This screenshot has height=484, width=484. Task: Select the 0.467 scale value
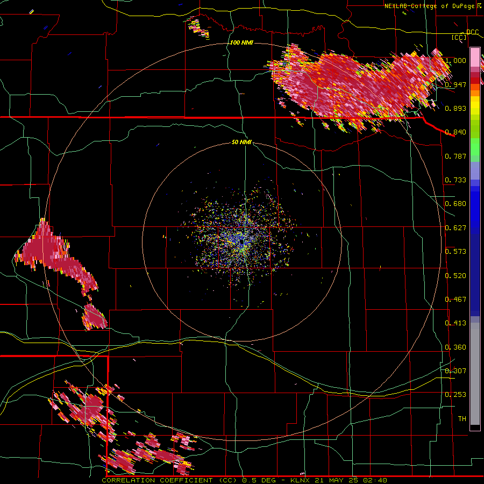[x=455, y=300]
